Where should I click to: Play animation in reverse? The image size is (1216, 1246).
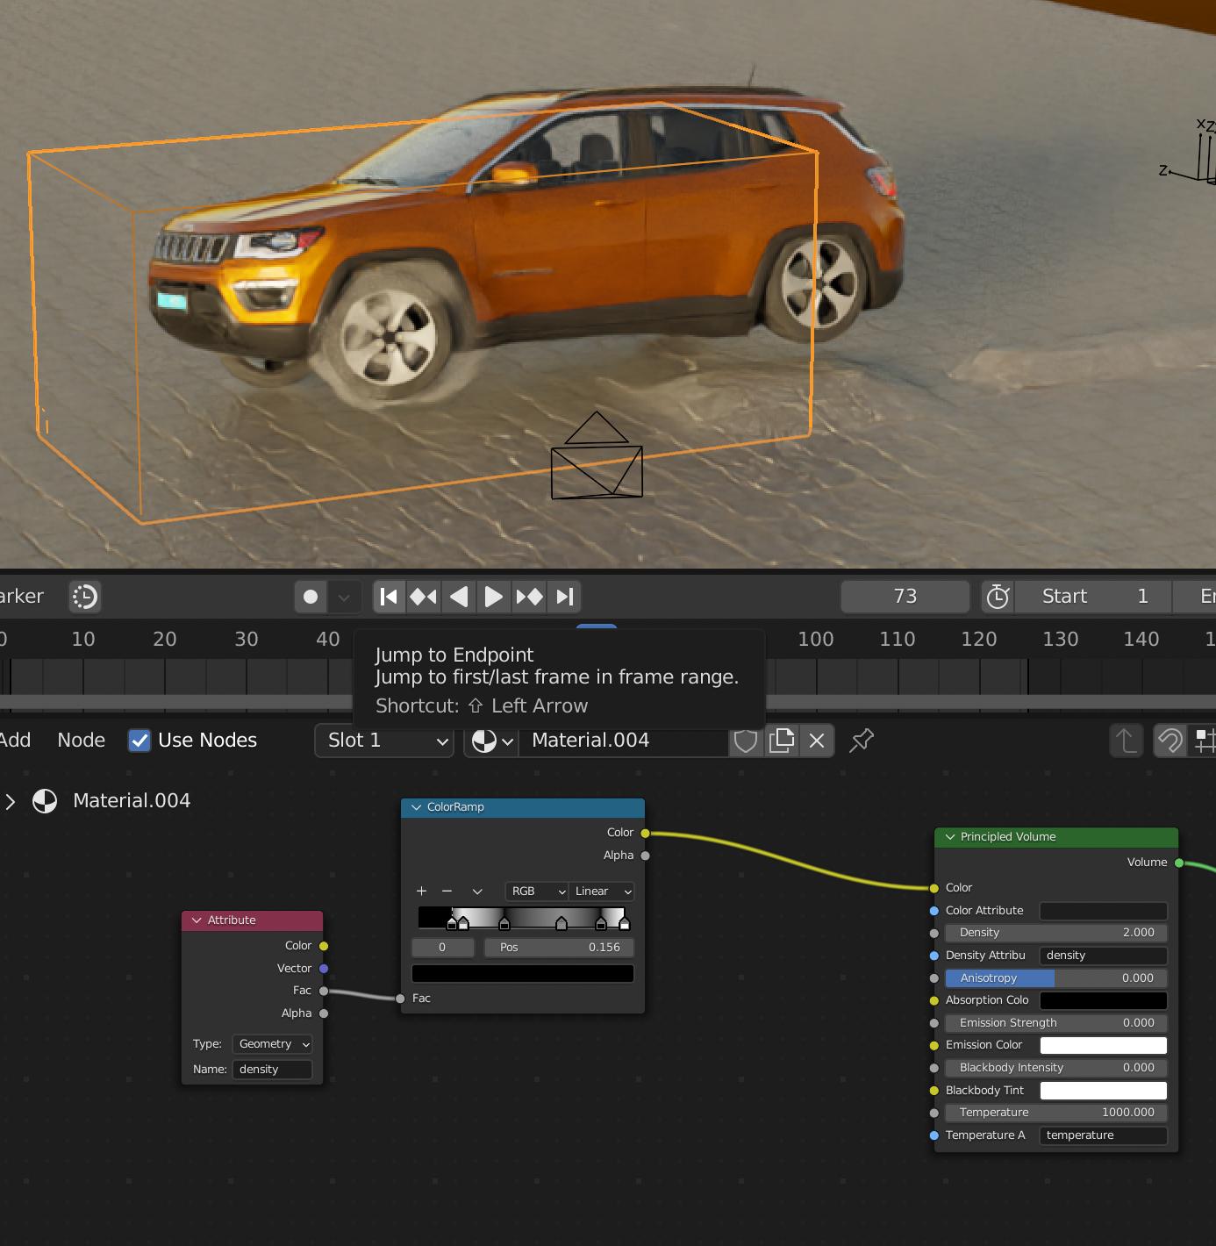[x=459, y=597]
